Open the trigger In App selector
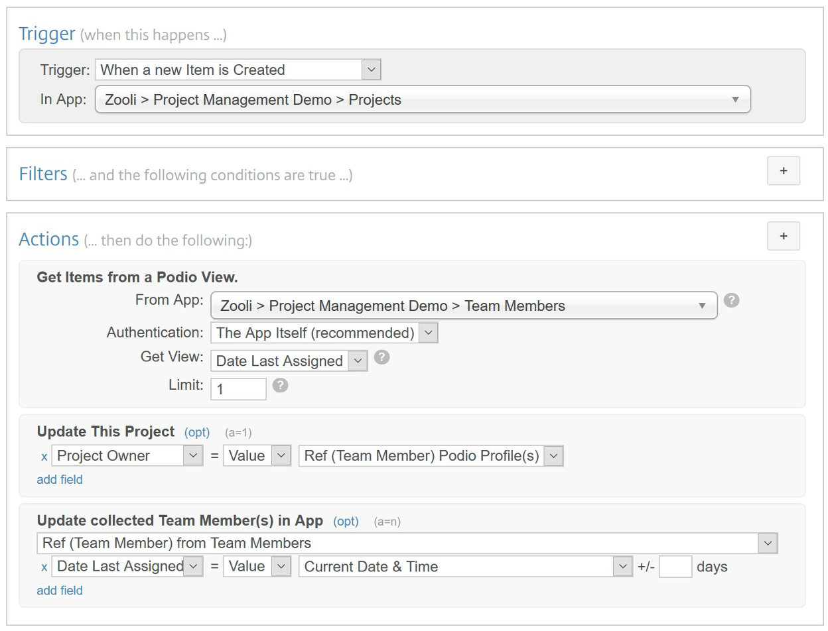The image size is (828, 631). point(422,99)
